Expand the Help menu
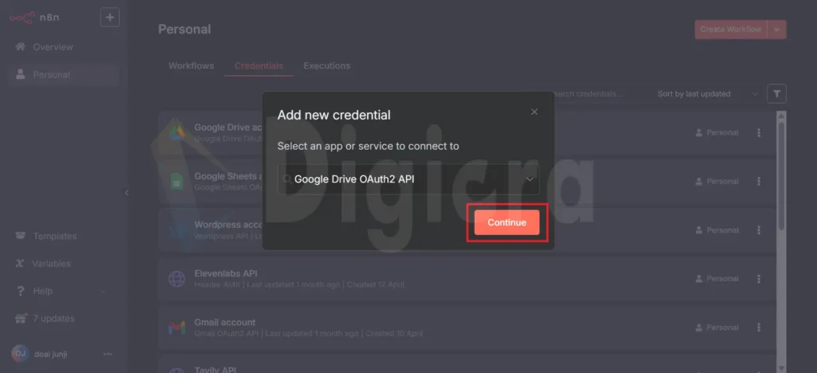 click(x=64, y=292)
